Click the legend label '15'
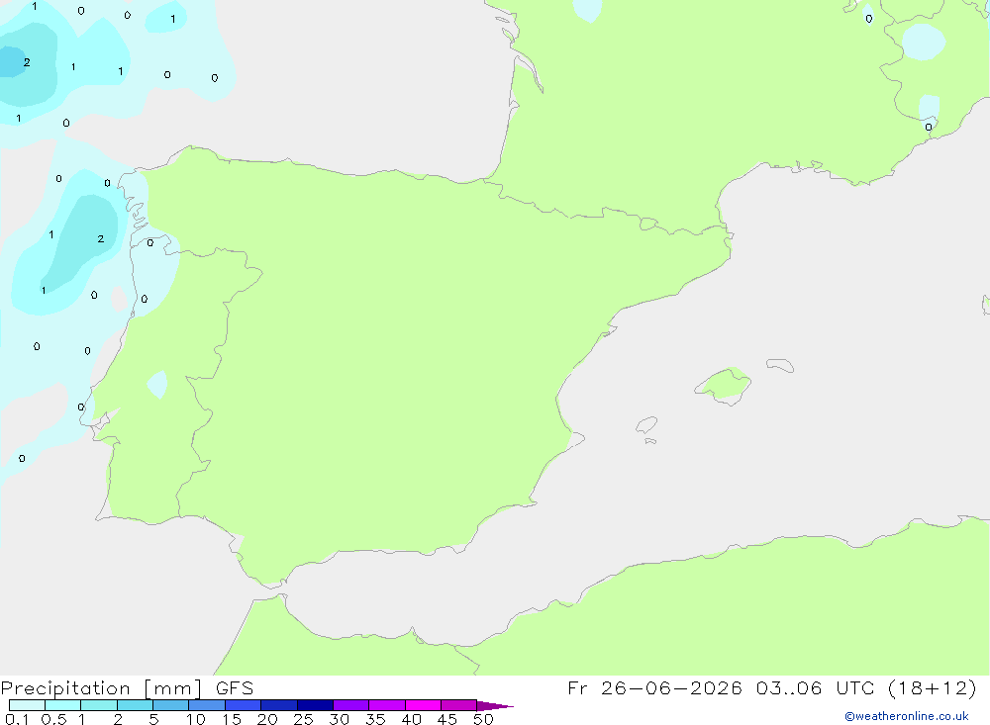990x725 pixels. tap(232, 719)
